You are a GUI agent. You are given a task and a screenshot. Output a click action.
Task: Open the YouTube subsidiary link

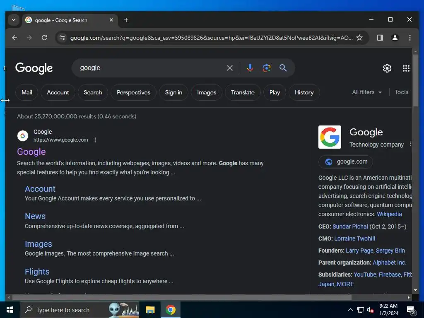[365, 275]
